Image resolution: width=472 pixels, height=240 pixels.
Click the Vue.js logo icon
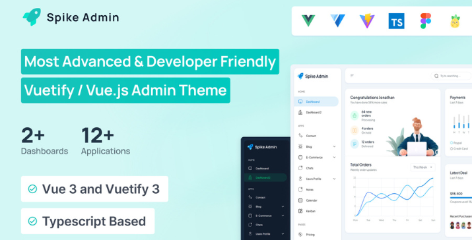click(308, 20)
